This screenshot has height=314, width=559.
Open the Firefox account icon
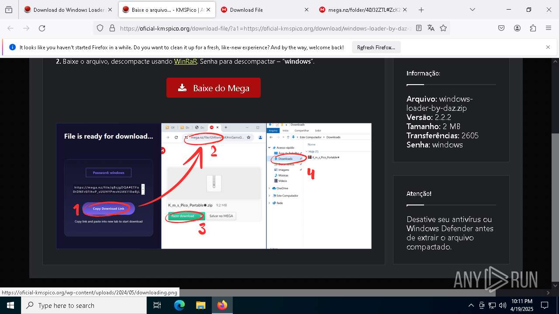[x=517, y=28]
